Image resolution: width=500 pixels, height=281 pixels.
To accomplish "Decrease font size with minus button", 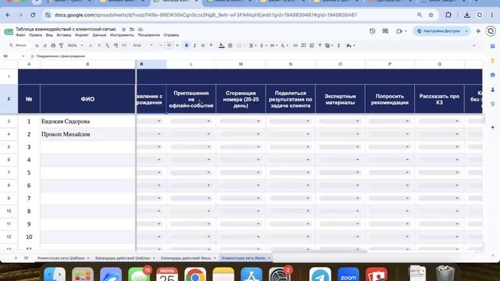I will pos(160,45).
